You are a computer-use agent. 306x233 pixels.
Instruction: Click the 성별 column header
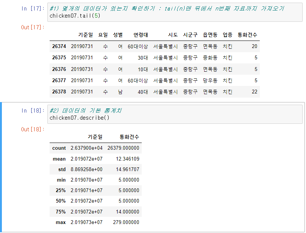point(118,35)
